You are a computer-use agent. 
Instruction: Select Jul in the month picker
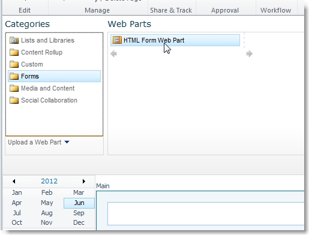tap(17, 213)
